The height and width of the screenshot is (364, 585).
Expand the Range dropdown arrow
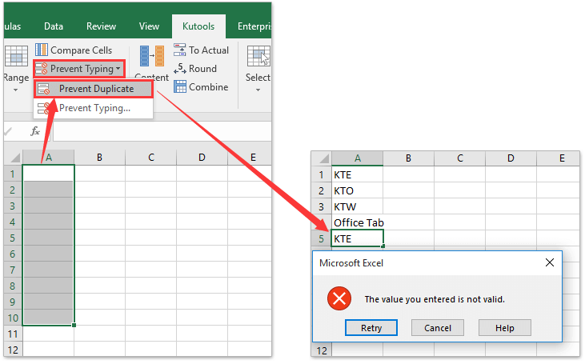click(16, 90)
